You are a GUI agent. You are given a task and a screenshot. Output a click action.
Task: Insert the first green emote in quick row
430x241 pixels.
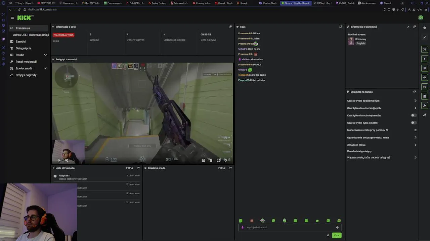(241, 221)
